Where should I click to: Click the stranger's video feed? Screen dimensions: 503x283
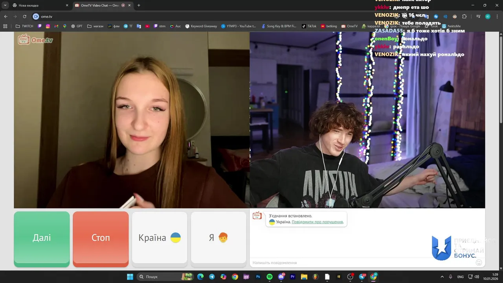132,120
